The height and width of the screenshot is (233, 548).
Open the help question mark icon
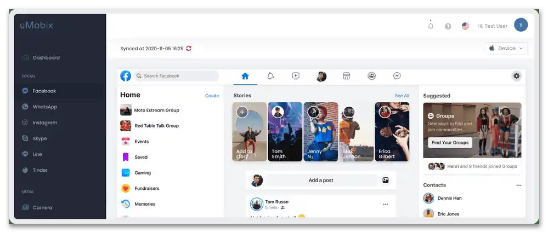click(x=448, y=26)
